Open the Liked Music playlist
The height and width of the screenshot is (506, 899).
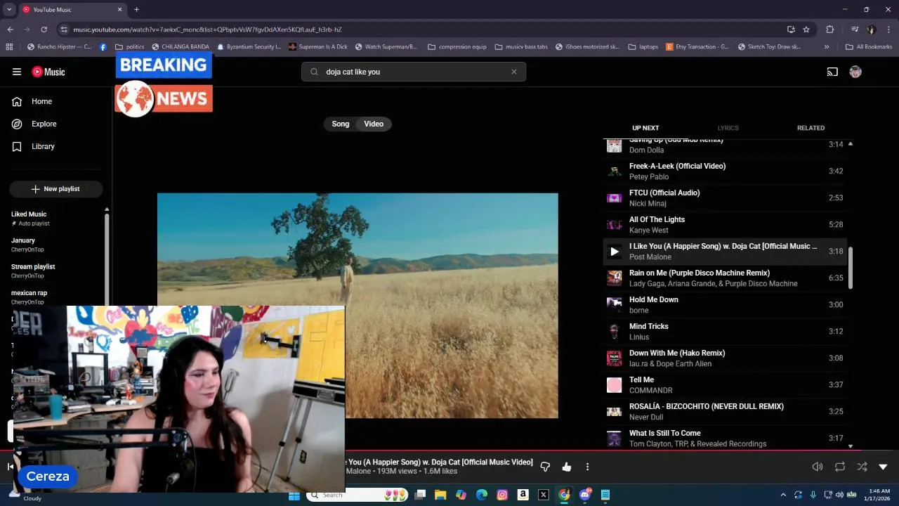point(55,219)
